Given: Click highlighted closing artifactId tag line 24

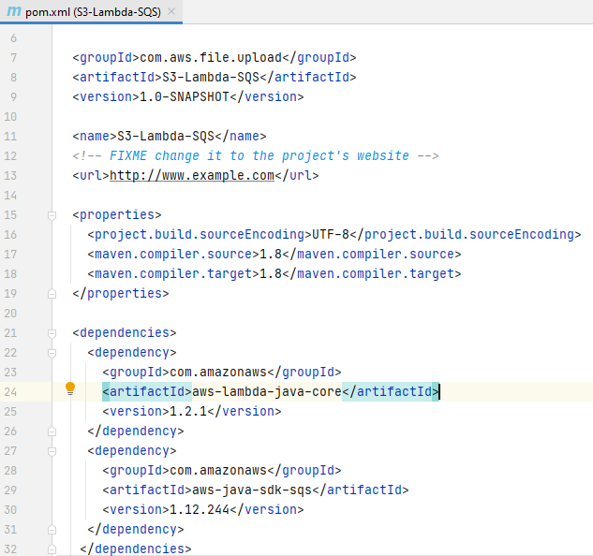Looking at the screenshot, I should click(391, 391).
